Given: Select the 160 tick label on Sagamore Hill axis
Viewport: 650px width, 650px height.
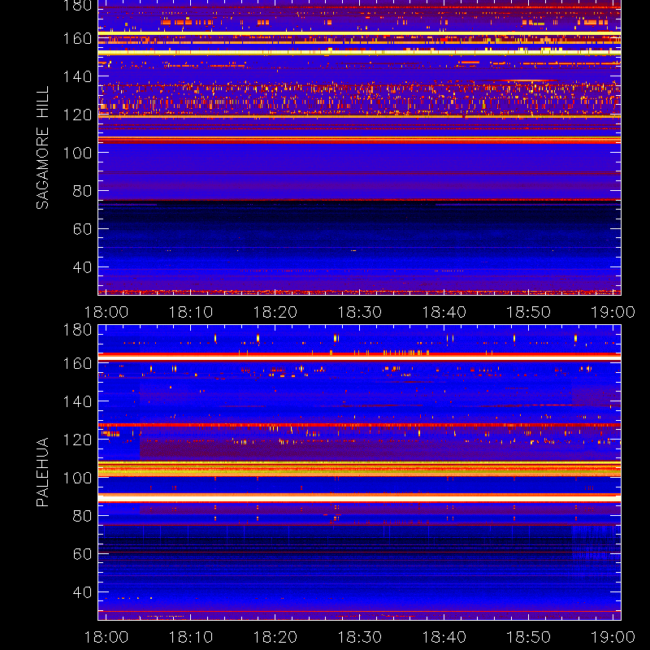Looking at the screenshot, I should click(77, 38).
